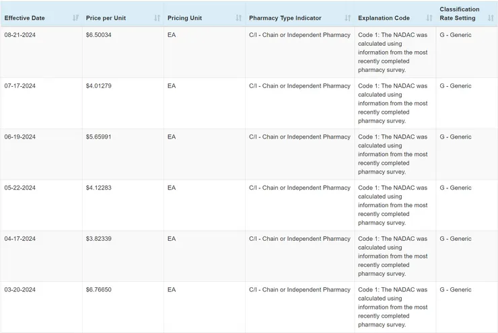Click sort icon for Classification Rate Setting
Viewport: 498px width, 333px height.
coord(491,18)
